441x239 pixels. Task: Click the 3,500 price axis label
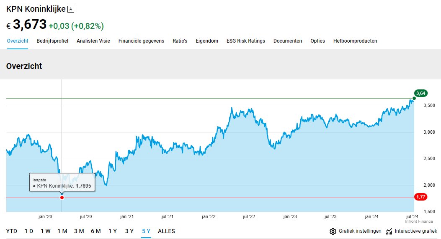pos(429,105)
